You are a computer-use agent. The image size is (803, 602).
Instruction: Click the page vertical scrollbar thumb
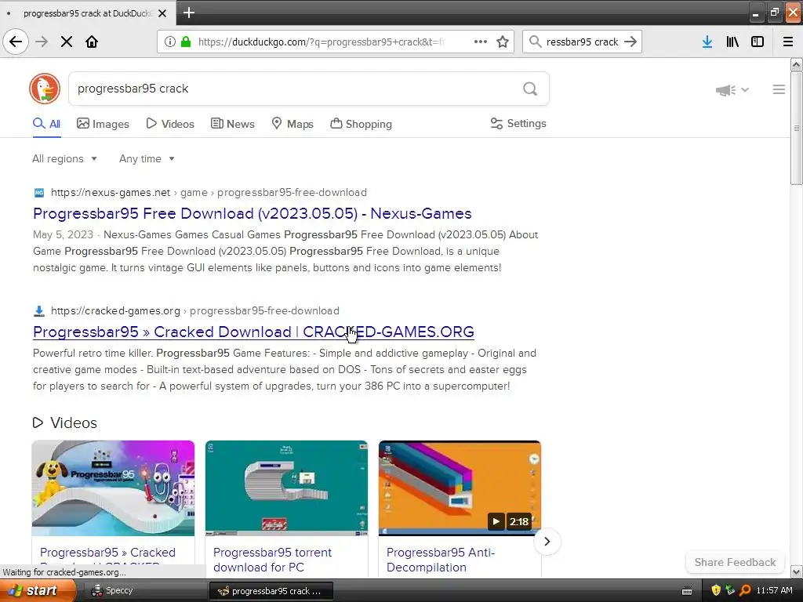[x=797, y=128]
